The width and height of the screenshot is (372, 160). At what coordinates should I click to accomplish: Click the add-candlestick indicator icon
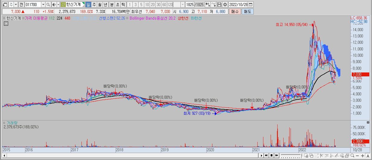click(208, 5)
